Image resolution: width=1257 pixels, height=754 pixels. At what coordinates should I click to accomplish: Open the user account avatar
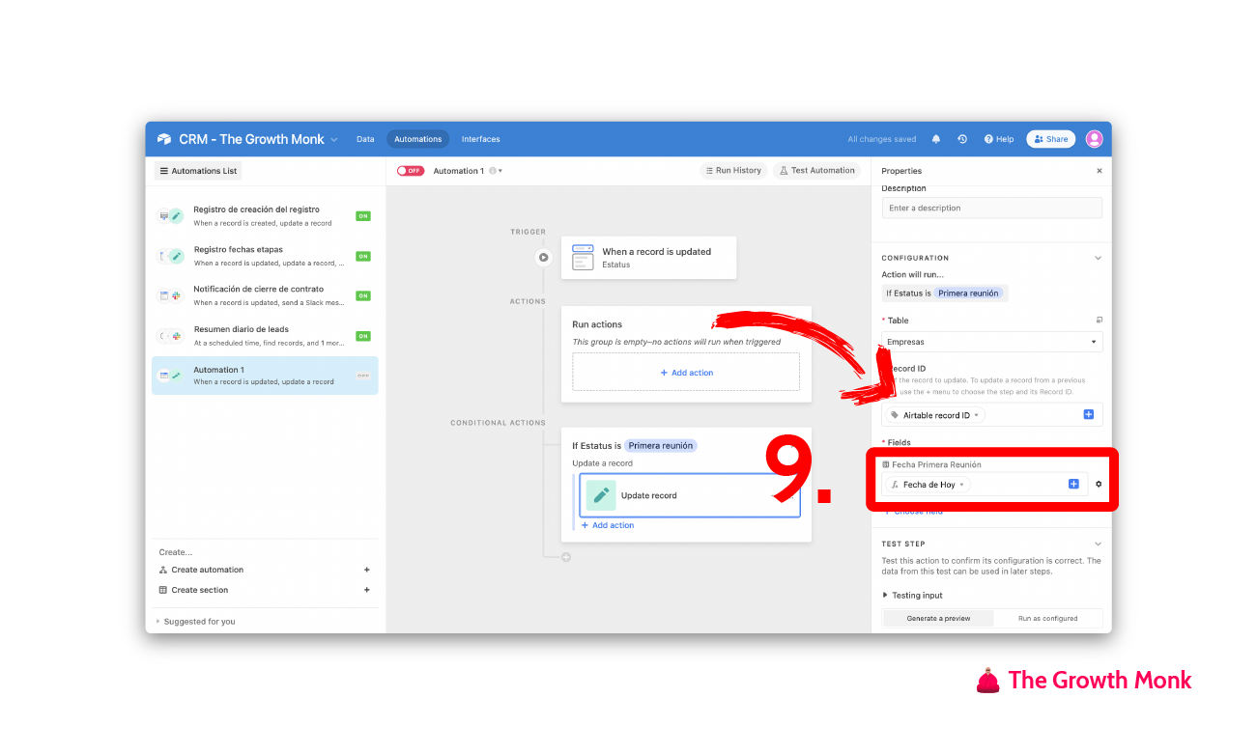[1094, 139]
